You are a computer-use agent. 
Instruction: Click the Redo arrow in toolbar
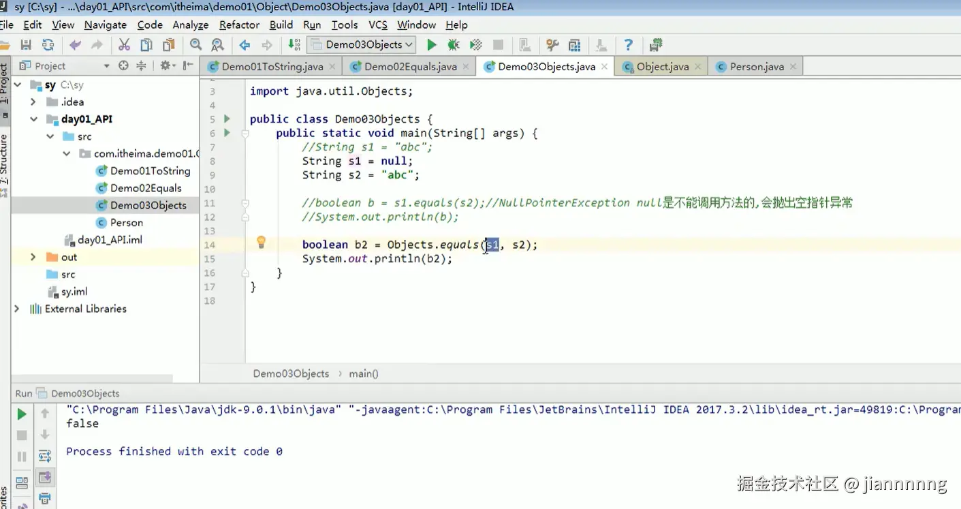[x=97, y=45]
